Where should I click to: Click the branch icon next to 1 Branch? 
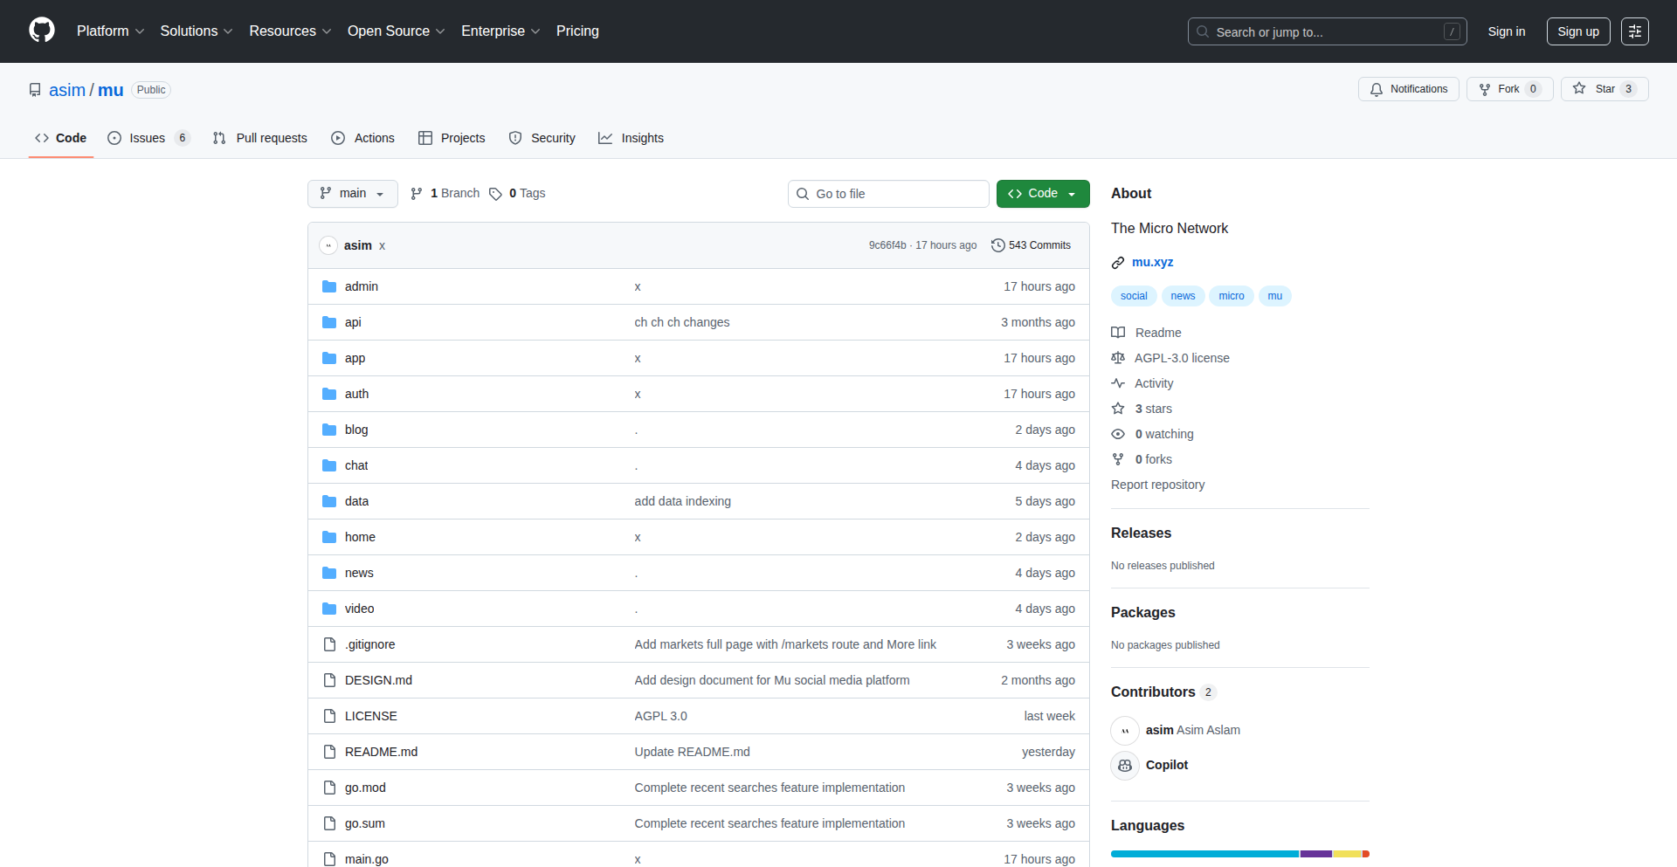pyautogui.click(x=416, y=193)
